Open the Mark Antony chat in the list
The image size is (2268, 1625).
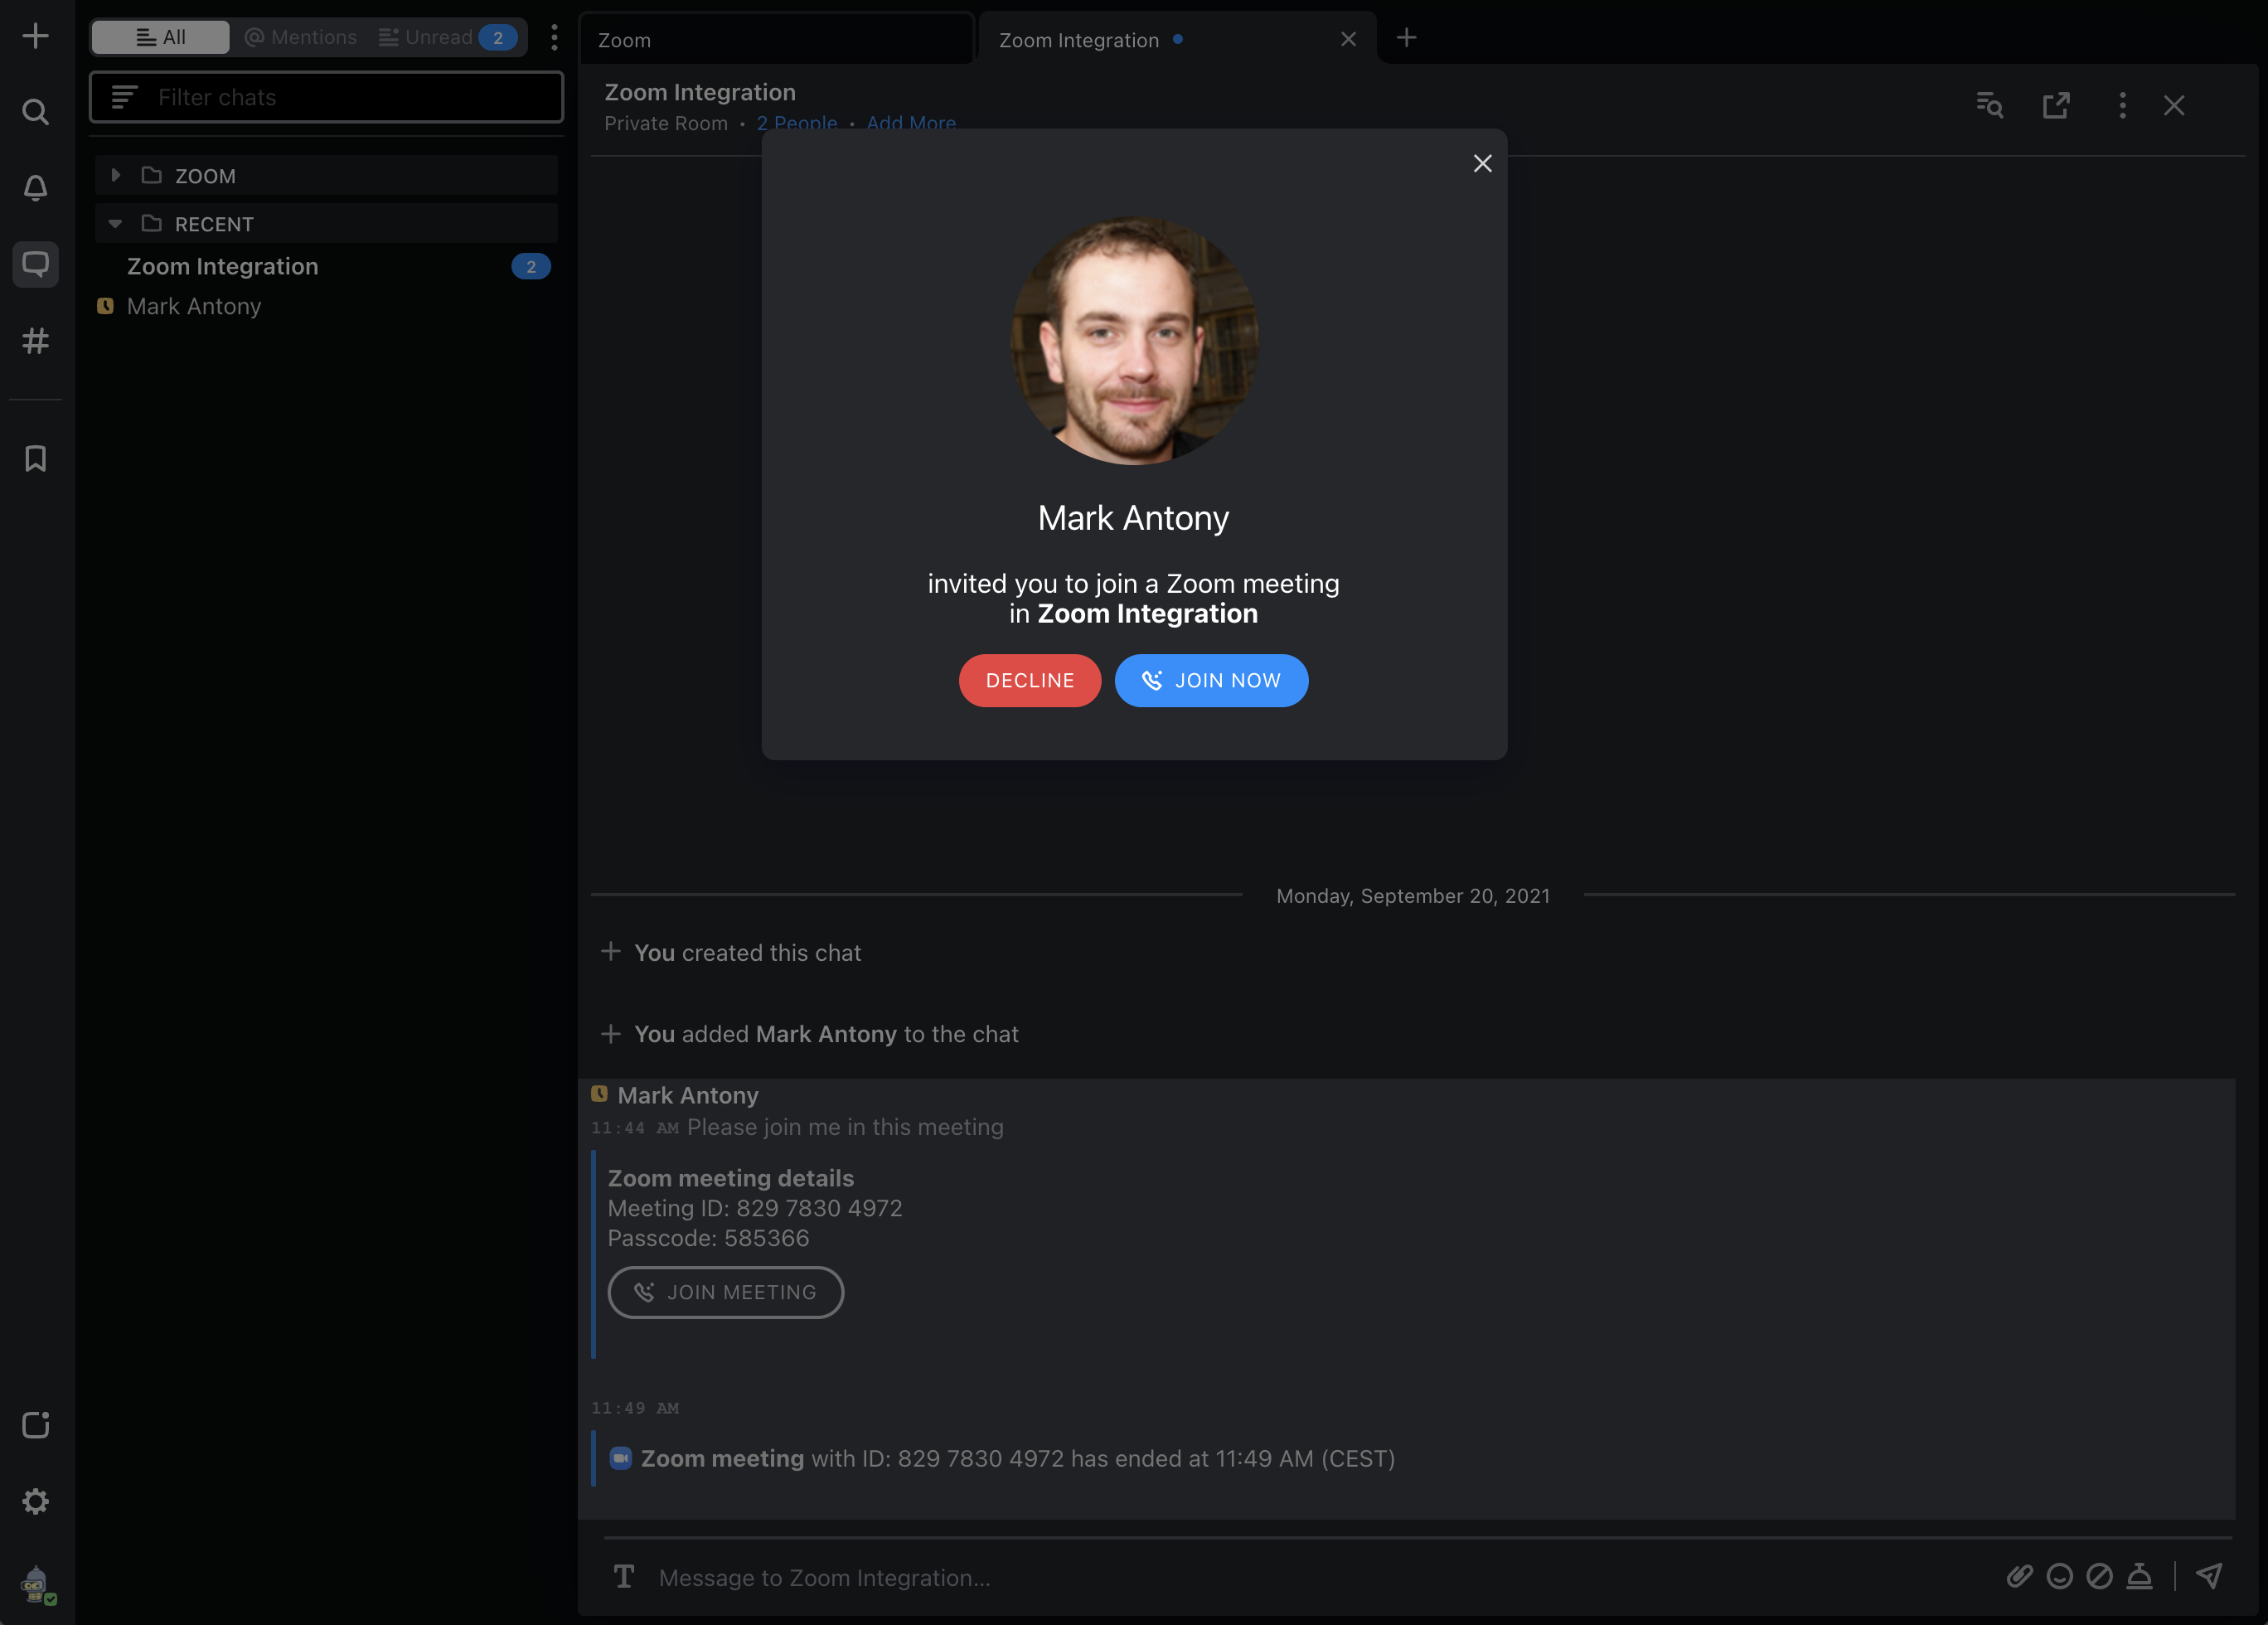(x=326, y=306)
